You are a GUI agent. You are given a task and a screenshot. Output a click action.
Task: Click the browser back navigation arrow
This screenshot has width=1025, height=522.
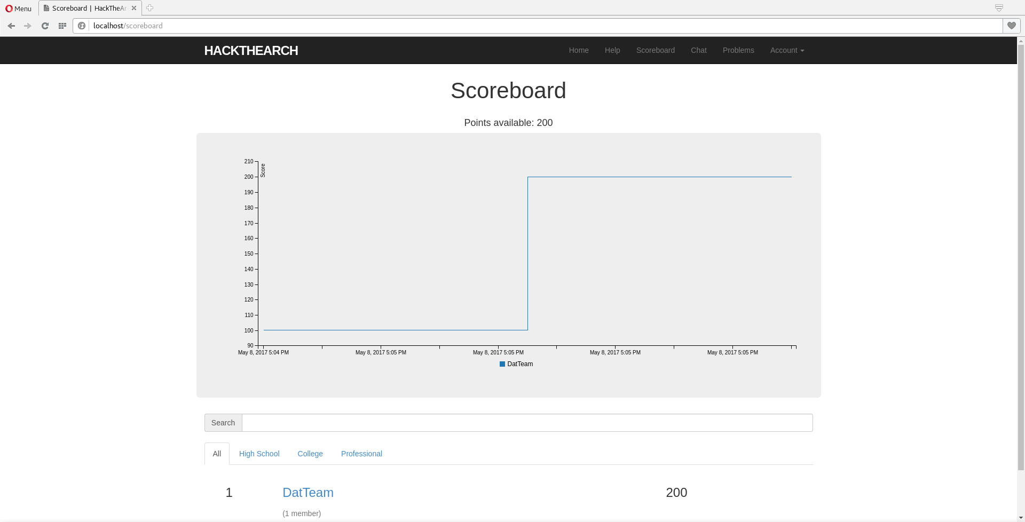pos(11,26)
